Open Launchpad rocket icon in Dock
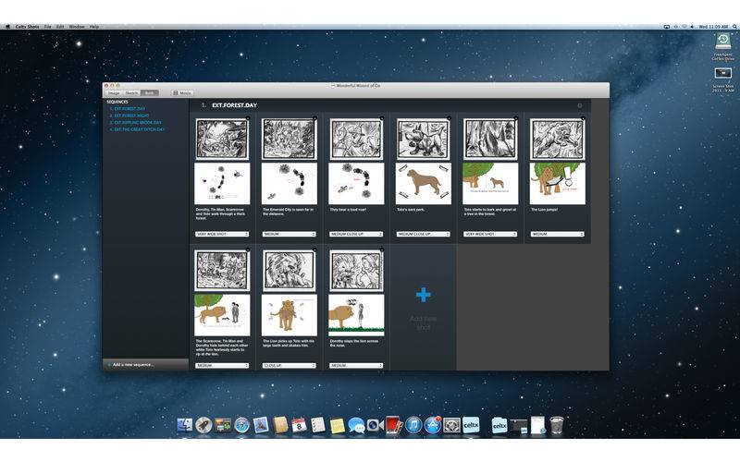Viewport: 740px width, 462px height. coord(203,425)
